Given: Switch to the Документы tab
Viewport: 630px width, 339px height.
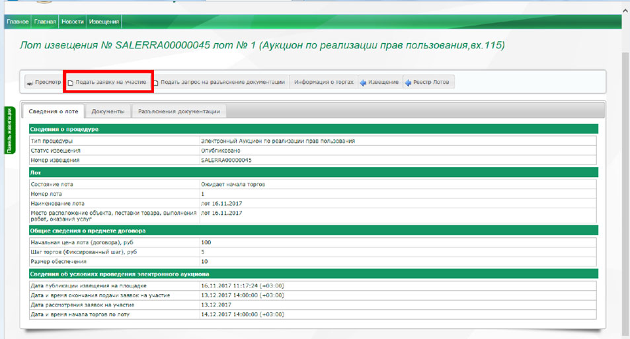Looking at the screenshot, I should [x=108, y=112].
